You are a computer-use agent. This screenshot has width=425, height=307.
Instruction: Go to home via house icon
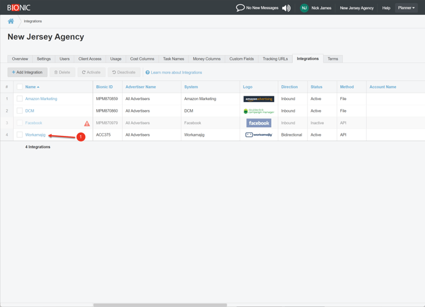(x=11, y=21)
